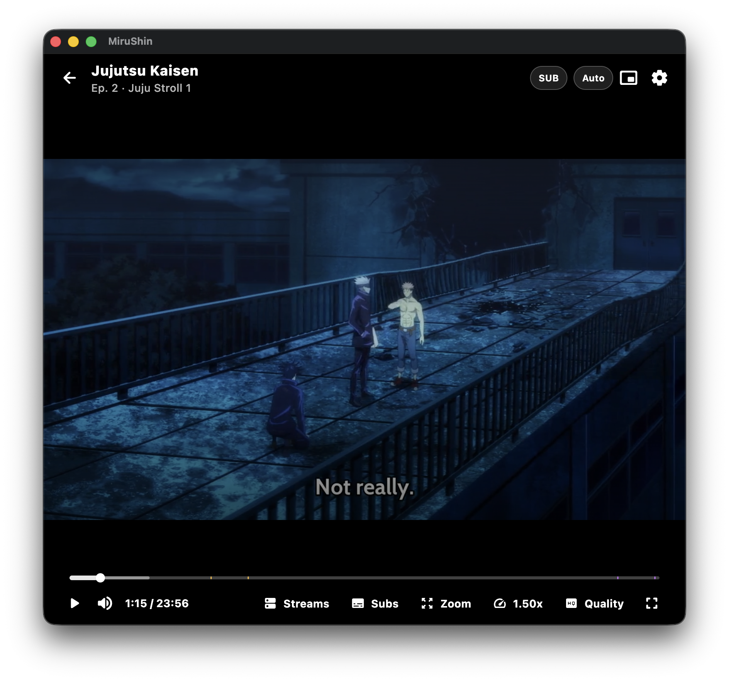Open player settings gear
This screenshot has width=729, height=682.
[x=659, y=78]
